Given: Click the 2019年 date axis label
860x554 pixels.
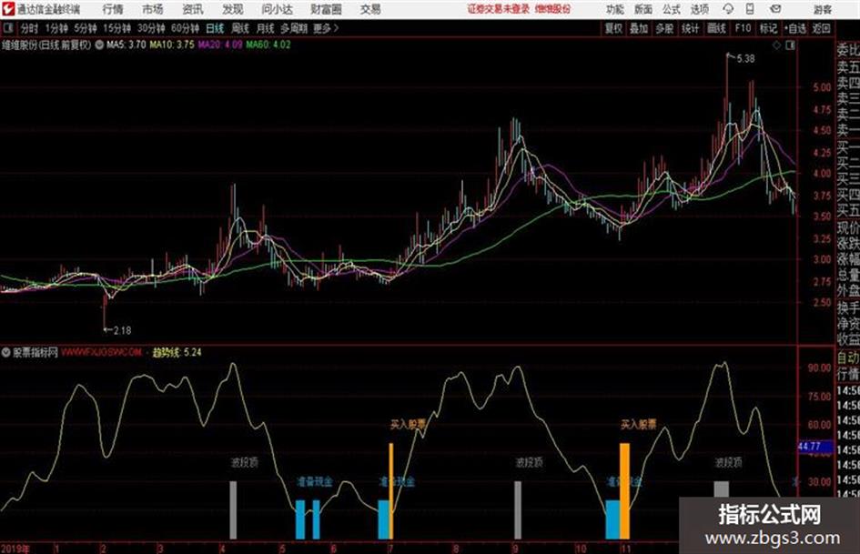Looking at the screenshot, I should coord(15,548).
